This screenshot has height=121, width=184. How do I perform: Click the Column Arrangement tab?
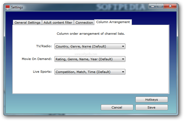click(x=113, y=22)
